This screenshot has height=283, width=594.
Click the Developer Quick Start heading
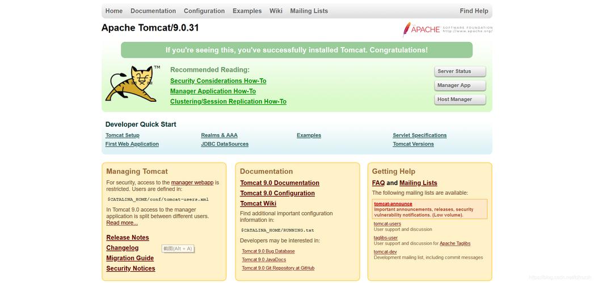pyautogui.click(x=141, y=125)
